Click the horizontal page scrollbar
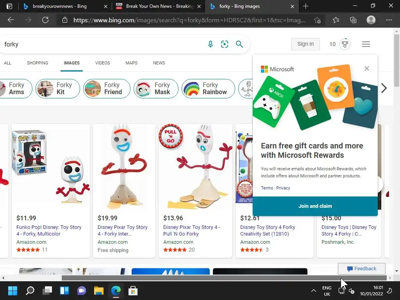This screenshot has width=400, height=300. (x=224, y=278)
